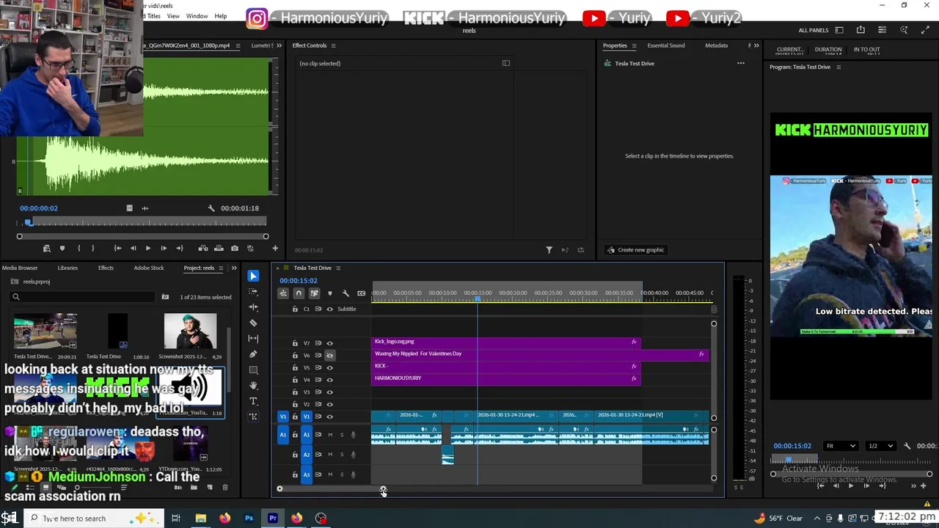Open the button editor plus in Source monitor

click(x=275, y=249)
